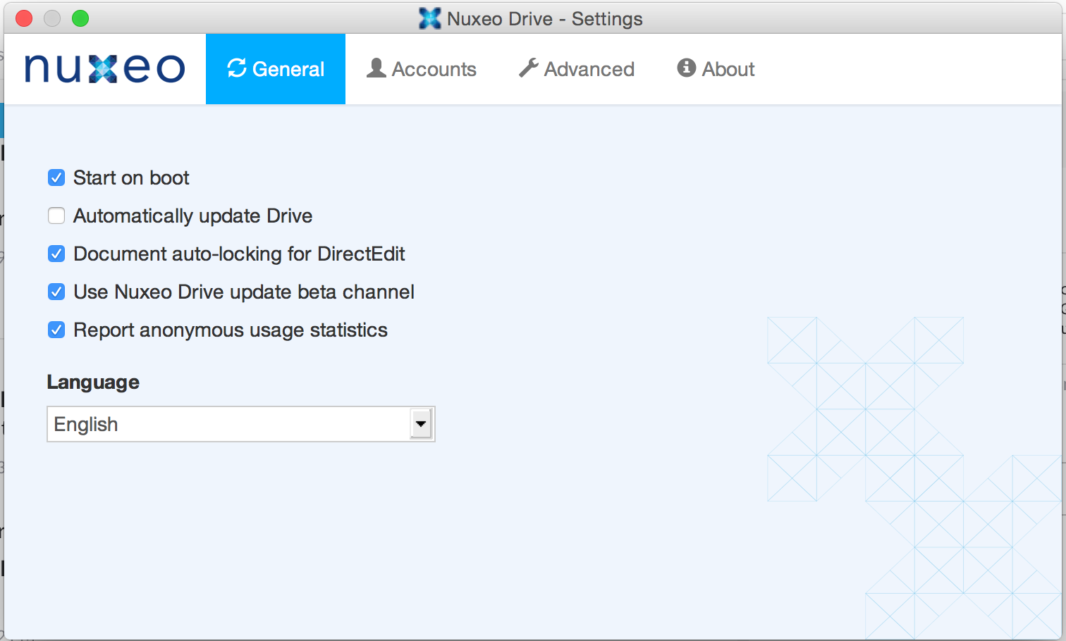Click the 'Nuxeo Drive - Settings' window title
Screen dimensions: 1066x641
pos(544,18)
